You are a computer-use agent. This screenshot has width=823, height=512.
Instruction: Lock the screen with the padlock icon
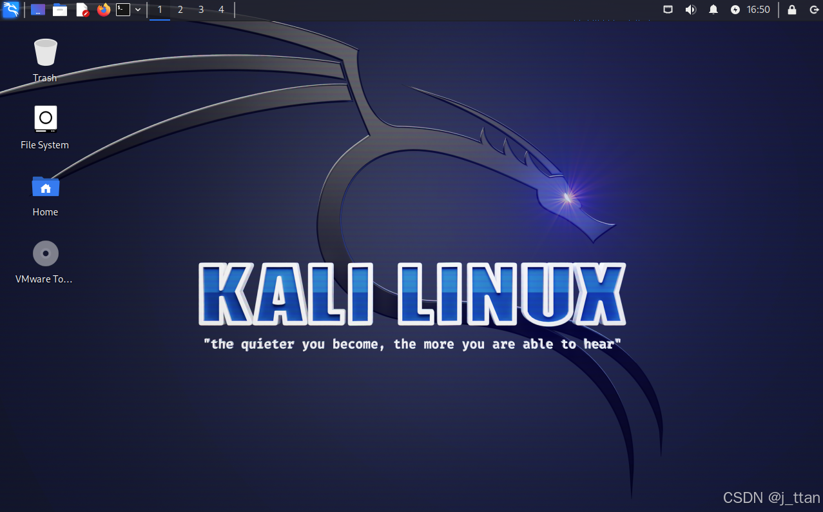coord(791,9)
